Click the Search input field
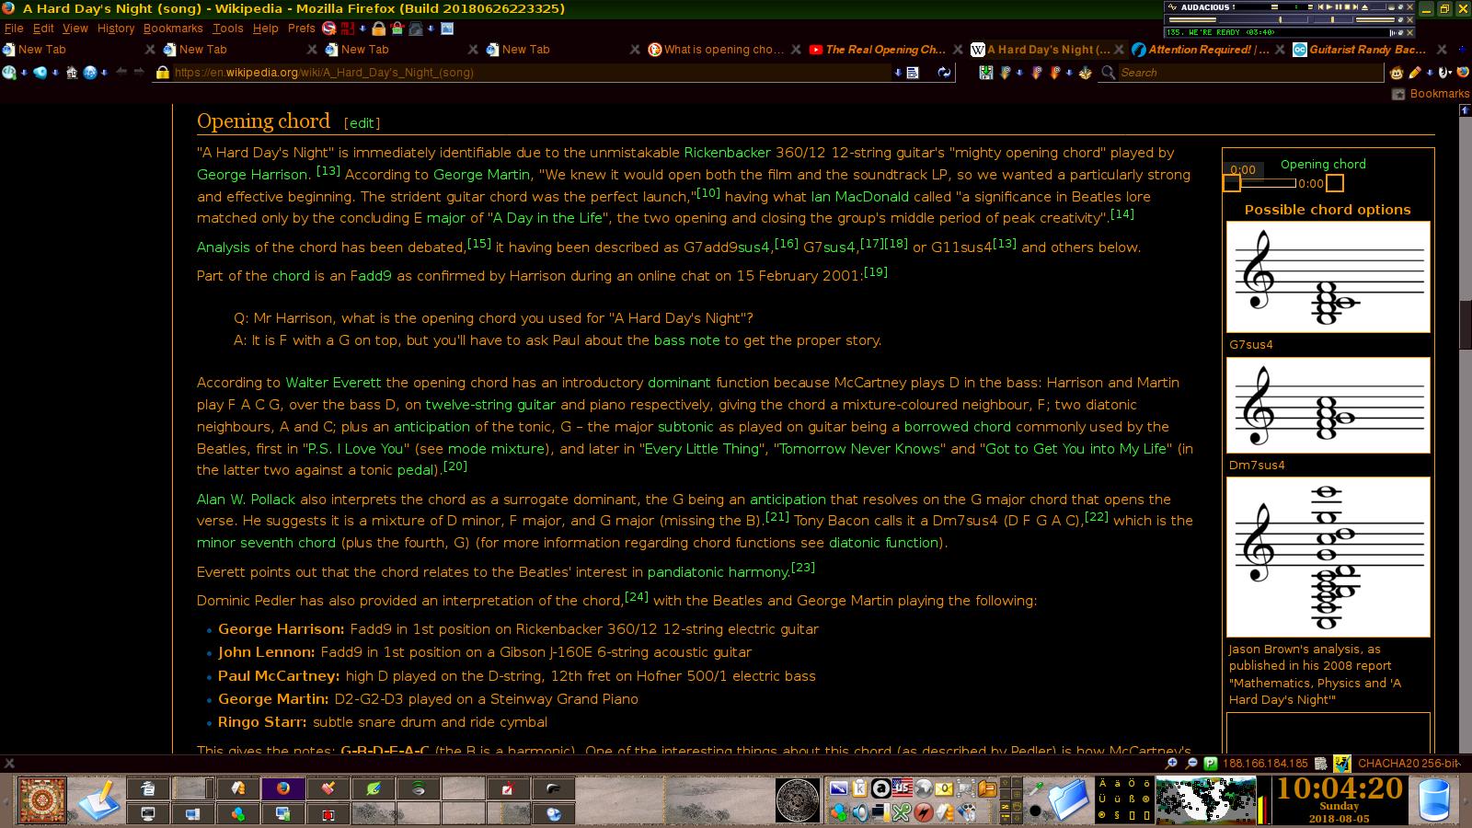Viewport: 1472px width, 828px height. pyautogui.click(x=1250, y=73)
